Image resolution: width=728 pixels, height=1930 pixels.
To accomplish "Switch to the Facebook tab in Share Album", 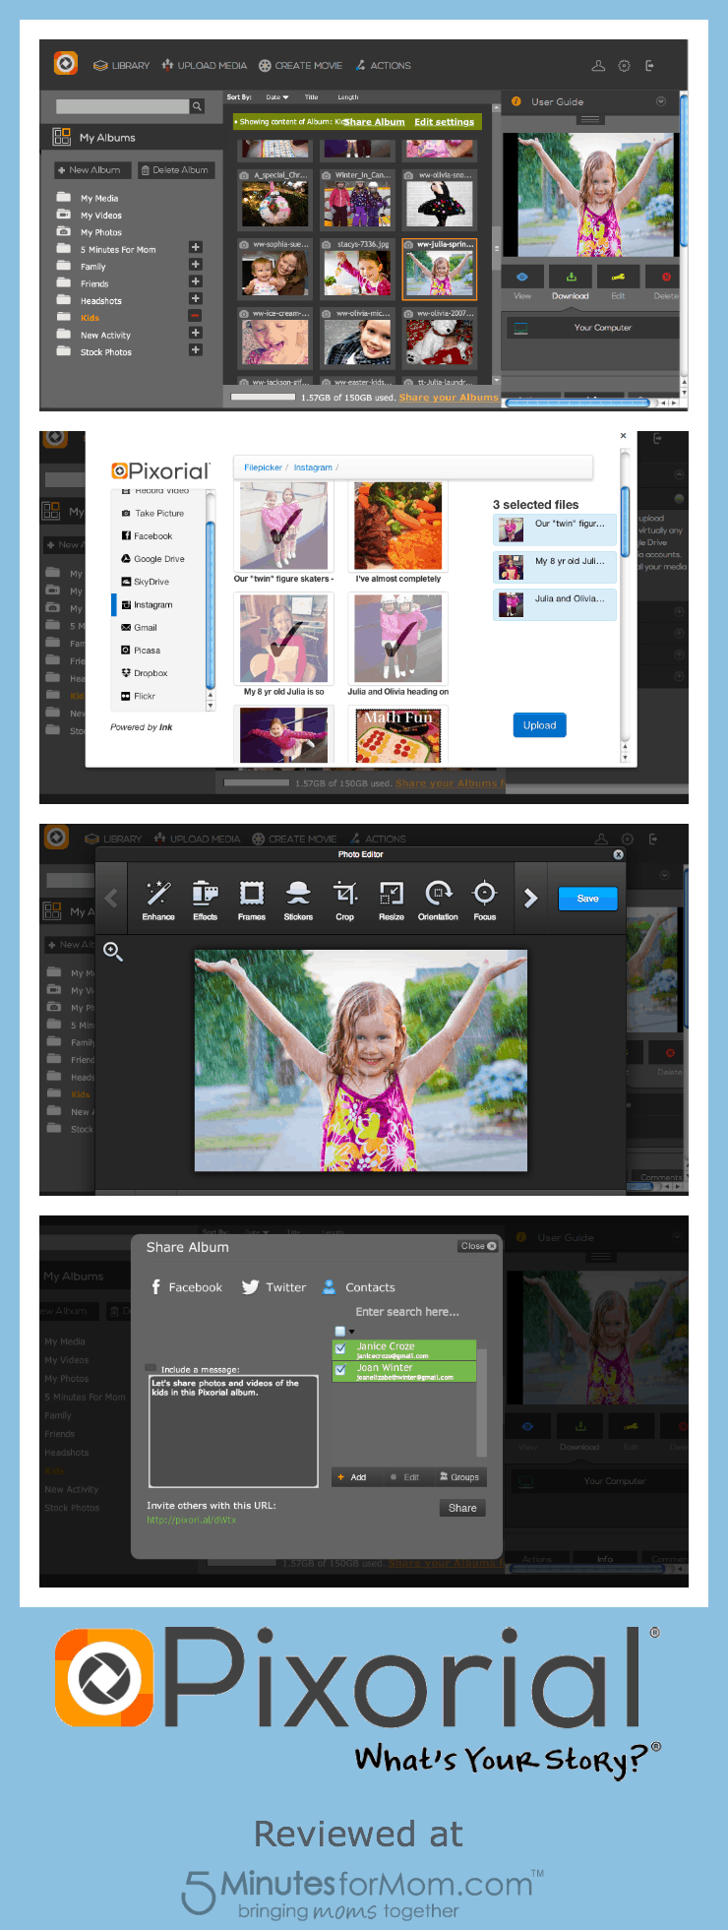I will coord(187,1287).
